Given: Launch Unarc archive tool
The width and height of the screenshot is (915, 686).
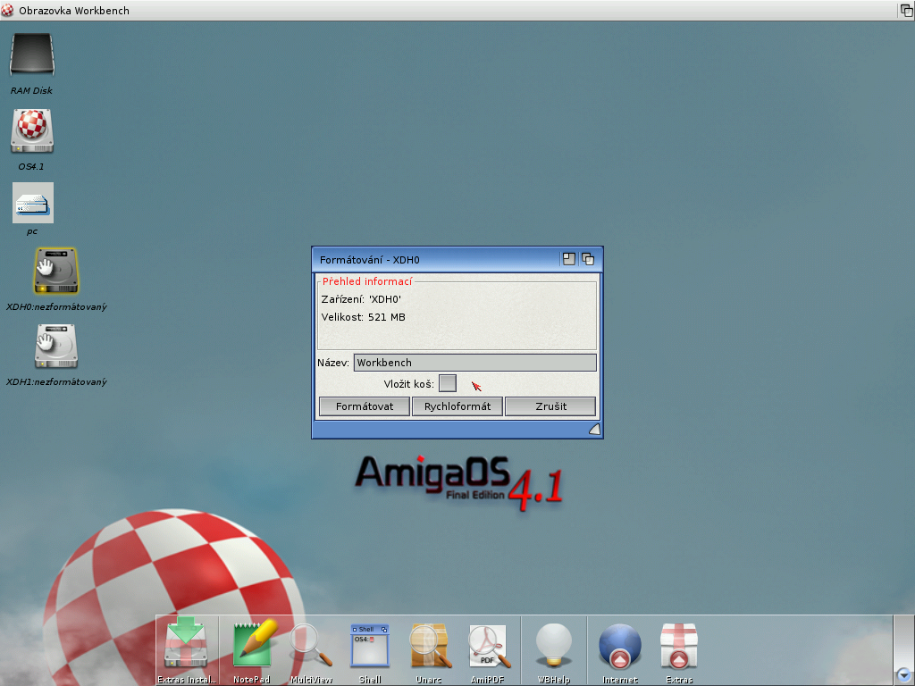Looking at the screenshot, I should [429, 645].
